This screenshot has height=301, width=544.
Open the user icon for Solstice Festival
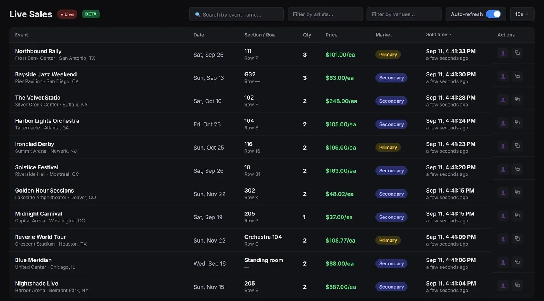[503, 169]
